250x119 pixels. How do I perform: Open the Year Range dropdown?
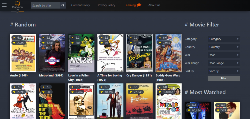tap(224, 63)
